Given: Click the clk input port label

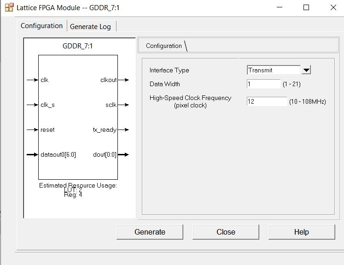Looking at the screenshot, I should tap(44, 80).
